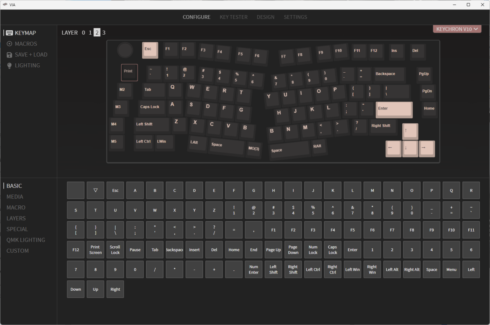
Task: Assign the End keycode
Action: click(254, 249)
